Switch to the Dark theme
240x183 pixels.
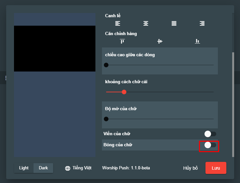tap(43, 168)
